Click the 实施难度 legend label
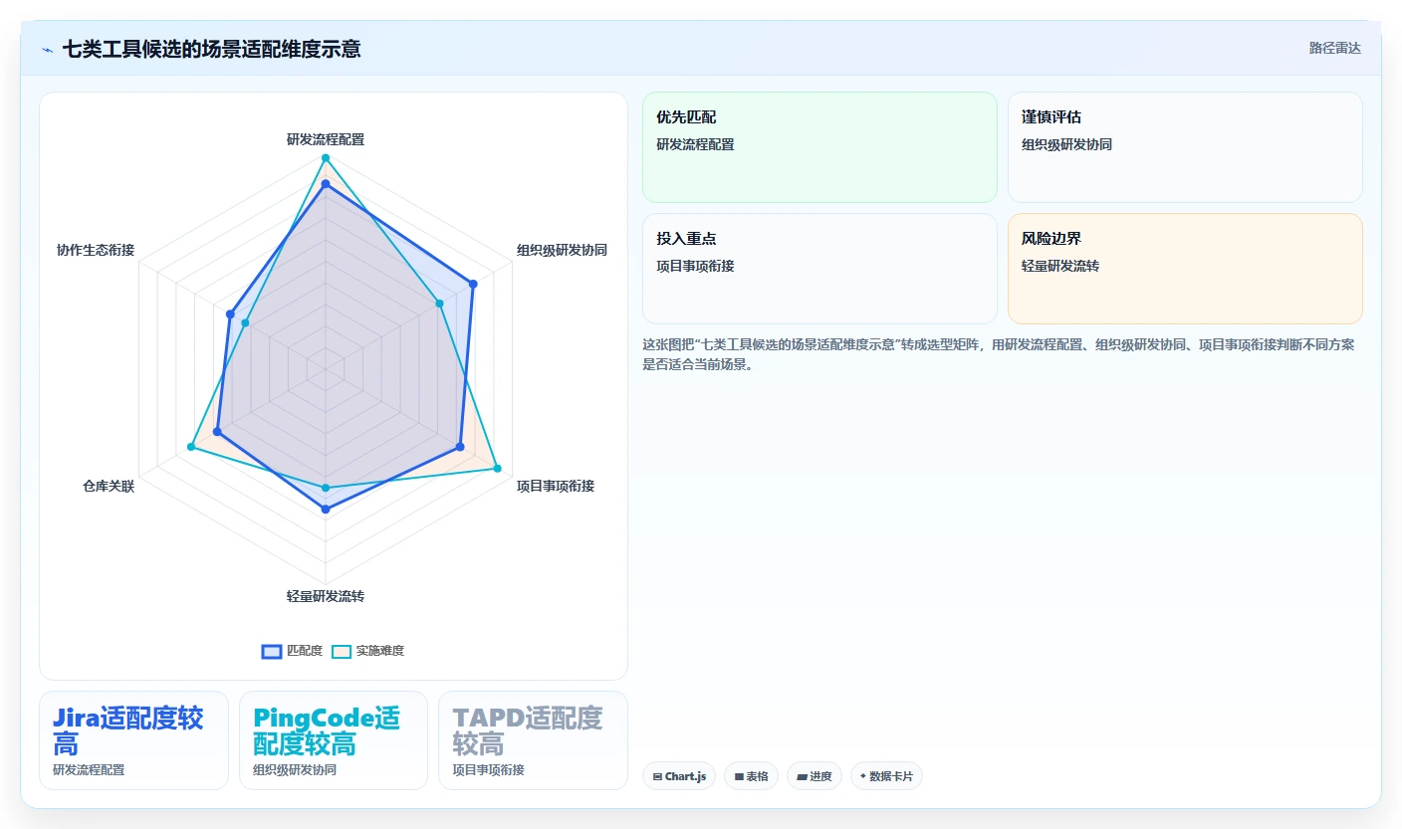This screenshot has width=1402, height=829. pos(380,651)
